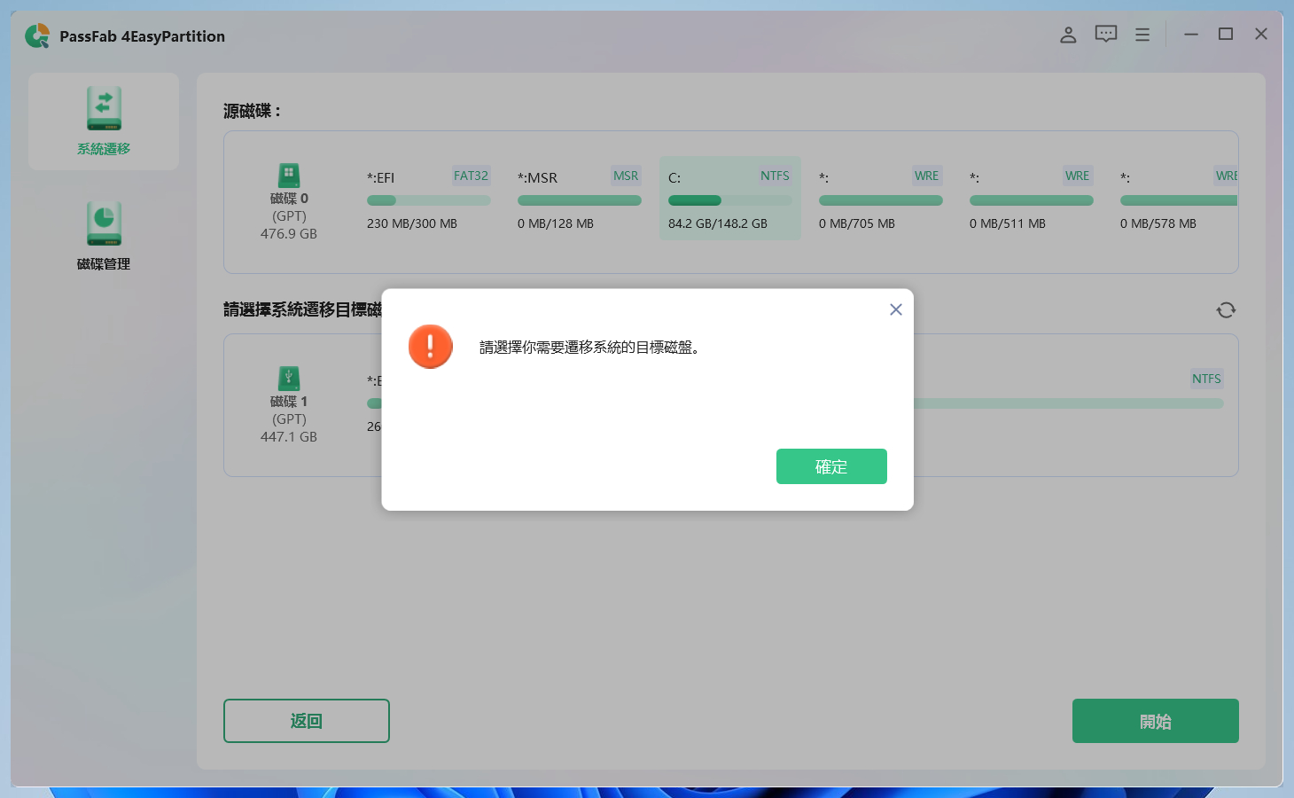The width and height of the screenshot is (1294, 798).
Task: Click the orange warning exclamation icon
Action: 431,347
